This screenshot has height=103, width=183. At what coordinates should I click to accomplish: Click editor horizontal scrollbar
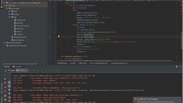coord(114,61)
